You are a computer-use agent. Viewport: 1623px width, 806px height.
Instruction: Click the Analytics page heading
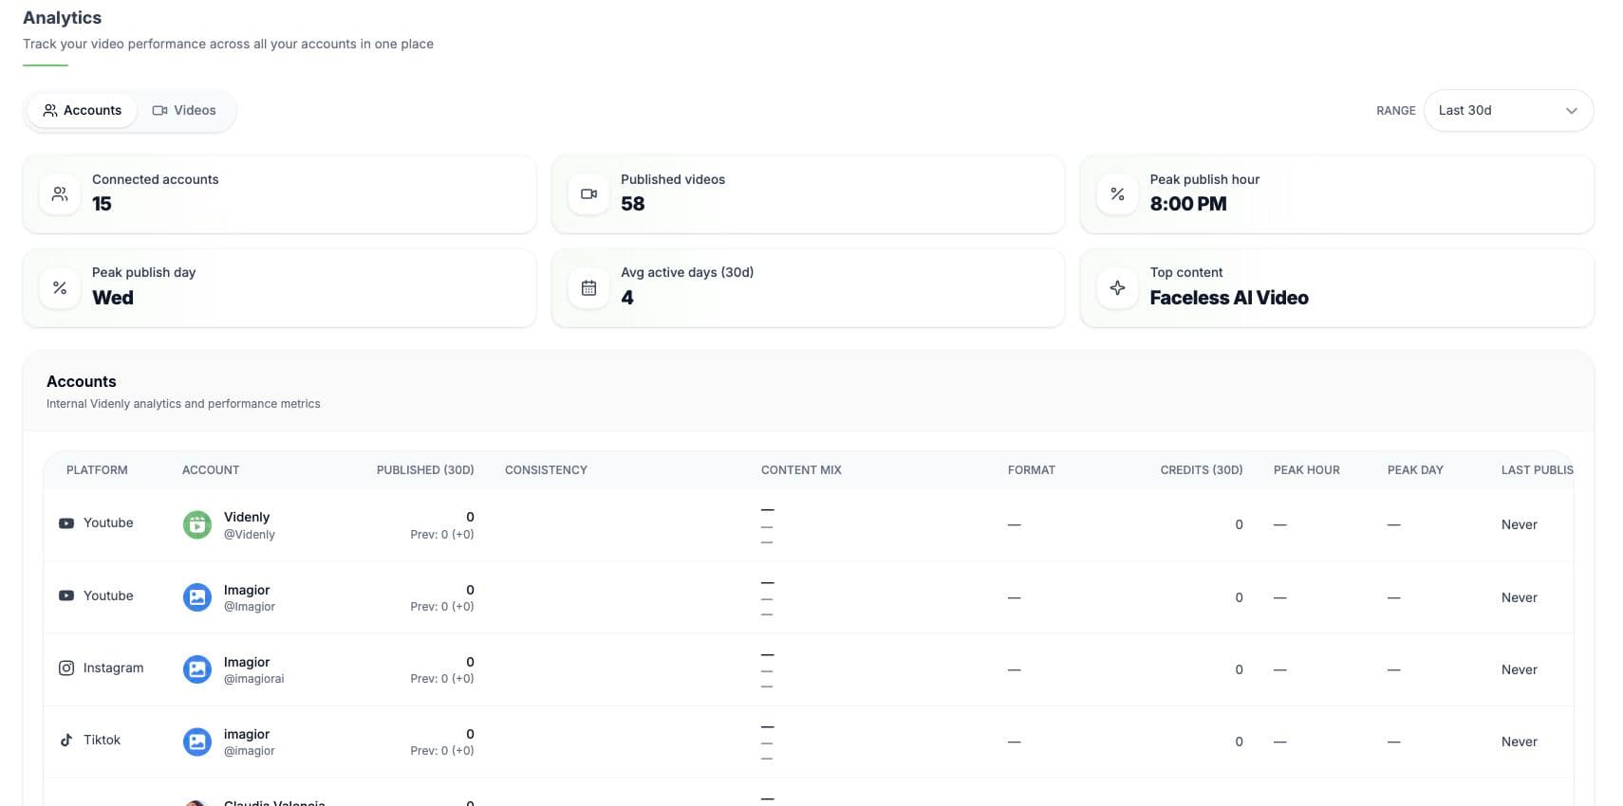coord(63,18)
